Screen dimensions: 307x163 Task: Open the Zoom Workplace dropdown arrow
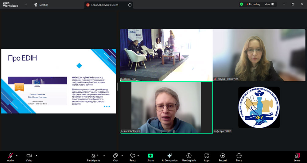pos(25,5)
